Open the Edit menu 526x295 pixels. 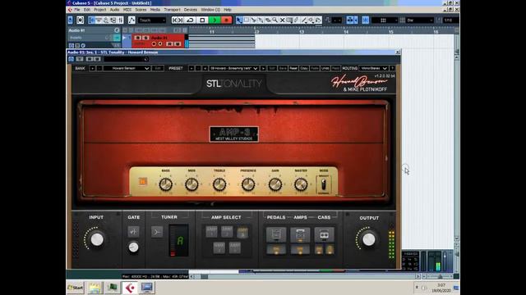(x=87, y=10)
